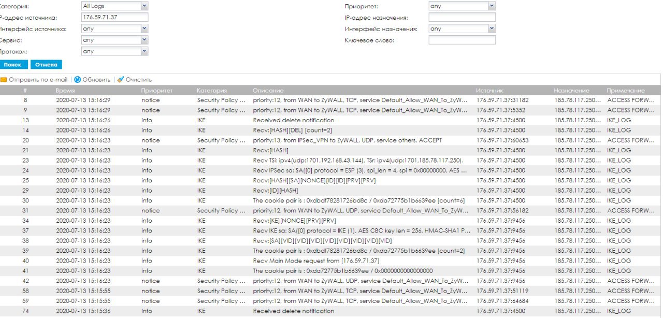Click the envelope icon for e-mail sending
The width and height of the screenshot is (663, 318).
tap(3, 80)
